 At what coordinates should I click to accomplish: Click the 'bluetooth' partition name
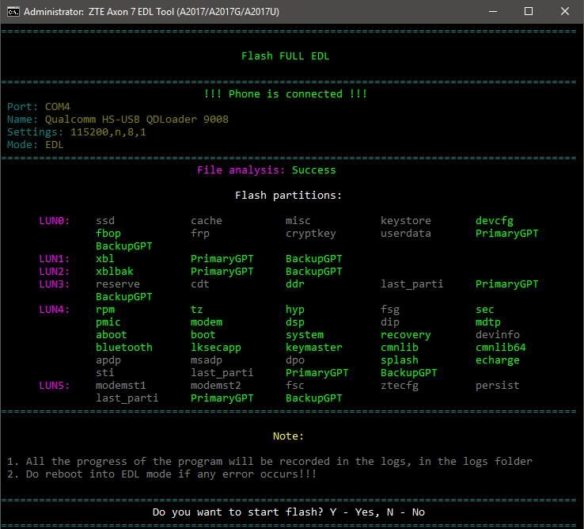coord(124,348)
